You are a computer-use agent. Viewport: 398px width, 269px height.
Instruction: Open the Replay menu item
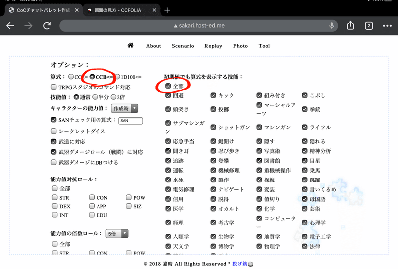[x=213, y=46]
